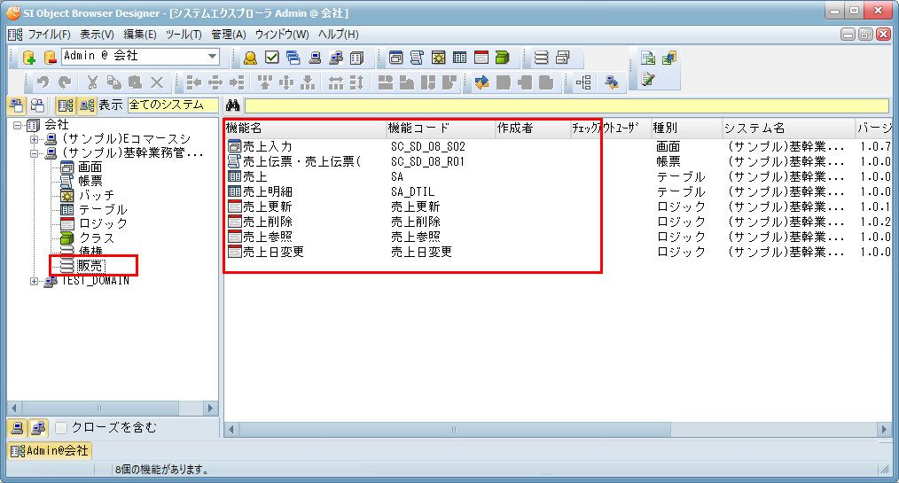
Task: Enable the クローズを含む checkbox
Action: tap(61, 428)
